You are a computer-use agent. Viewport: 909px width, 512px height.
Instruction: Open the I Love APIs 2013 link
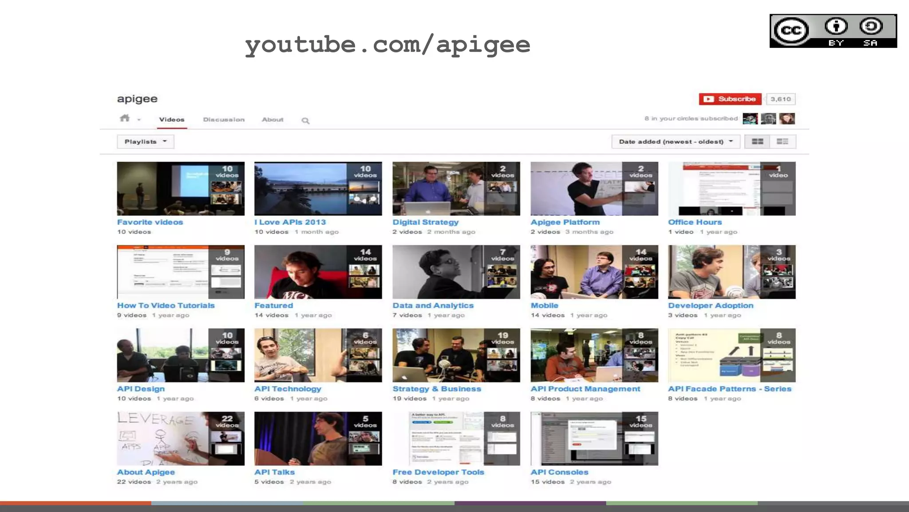click(290, 222)
